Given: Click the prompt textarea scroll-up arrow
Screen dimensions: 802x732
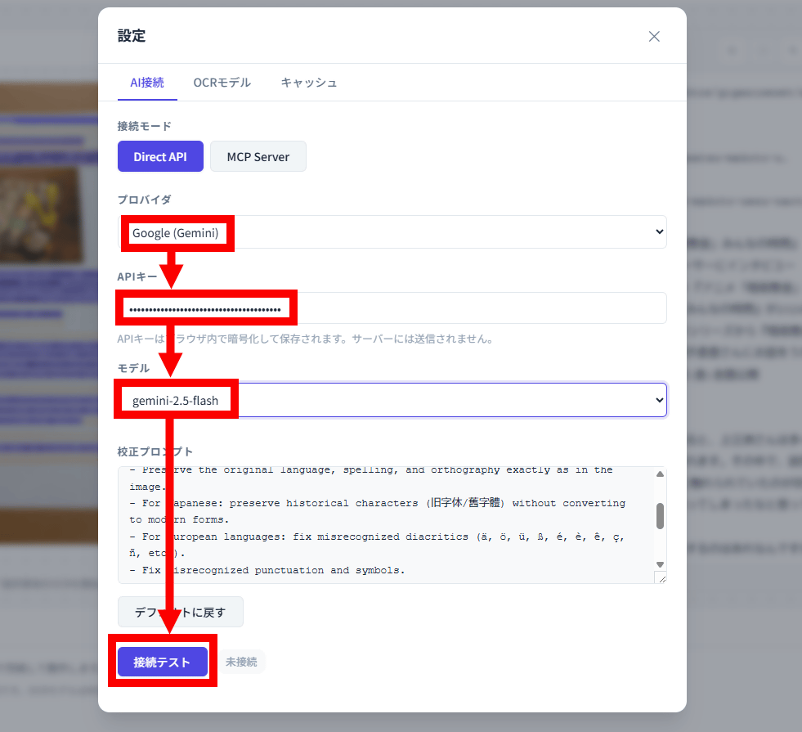Looking at the screenshot, I should 661,474.
